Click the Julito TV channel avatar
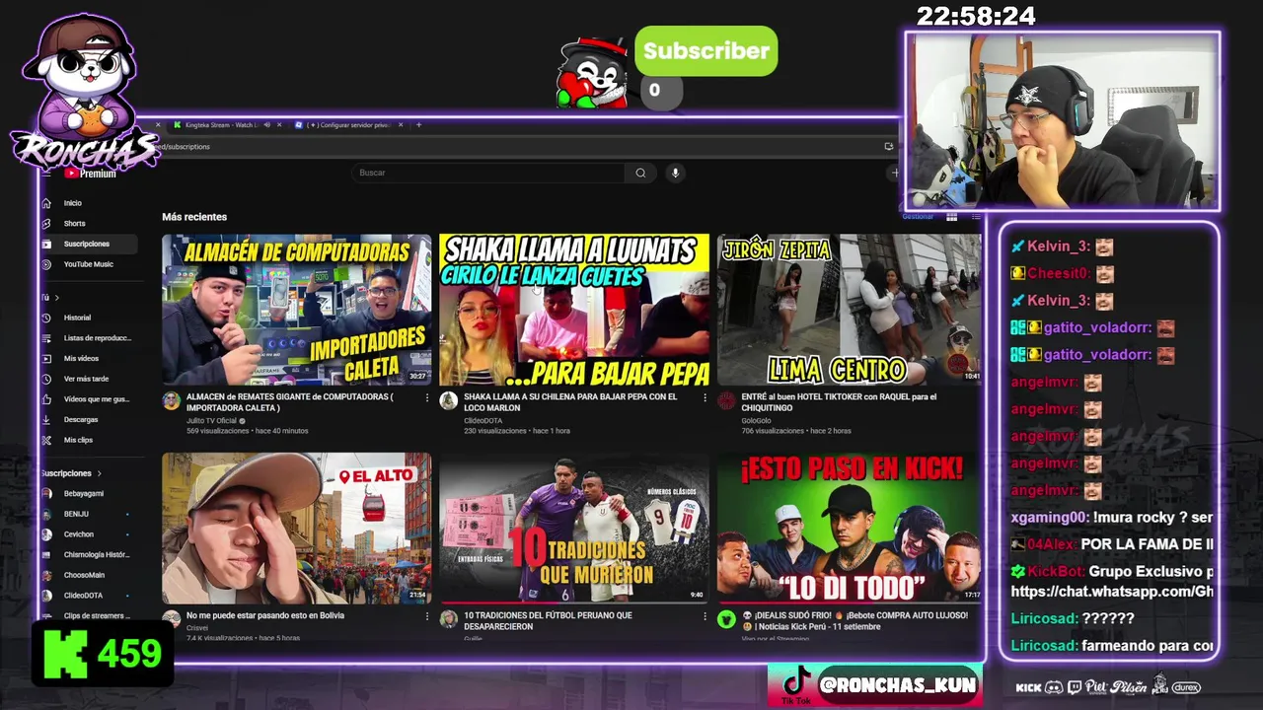 pyautogui.click(x=172, y=401)
